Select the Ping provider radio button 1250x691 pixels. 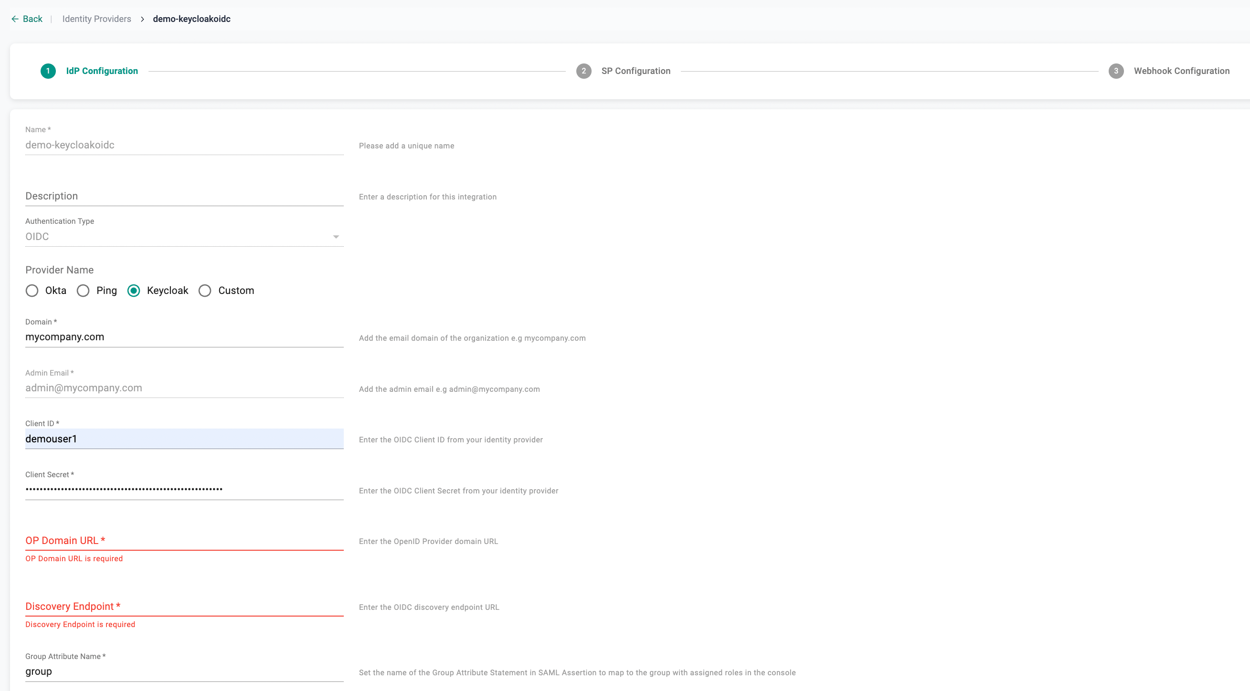[x=83, y=291]
